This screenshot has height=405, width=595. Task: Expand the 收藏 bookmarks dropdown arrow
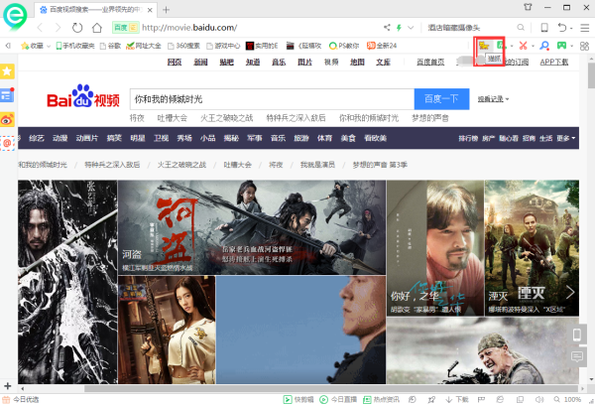[49, 46]
